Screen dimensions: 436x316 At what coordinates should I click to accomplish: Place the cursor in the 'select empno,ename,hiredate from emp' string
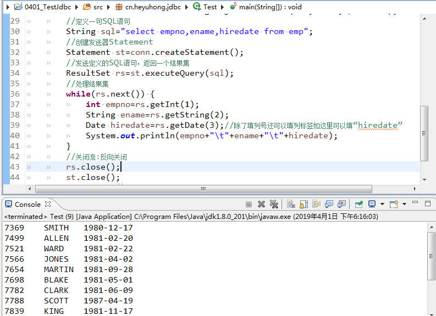214,31
